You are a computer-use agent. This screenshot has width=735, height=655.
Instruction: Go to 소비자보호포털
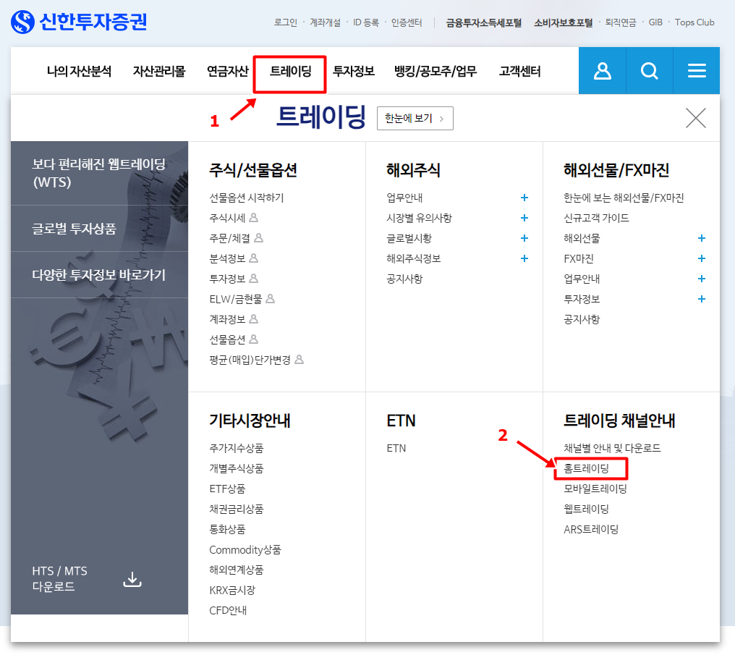pos(563,22)
